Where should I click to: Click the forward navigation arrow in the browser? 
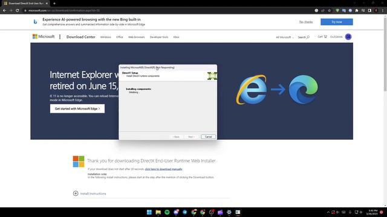coord(11,11)
